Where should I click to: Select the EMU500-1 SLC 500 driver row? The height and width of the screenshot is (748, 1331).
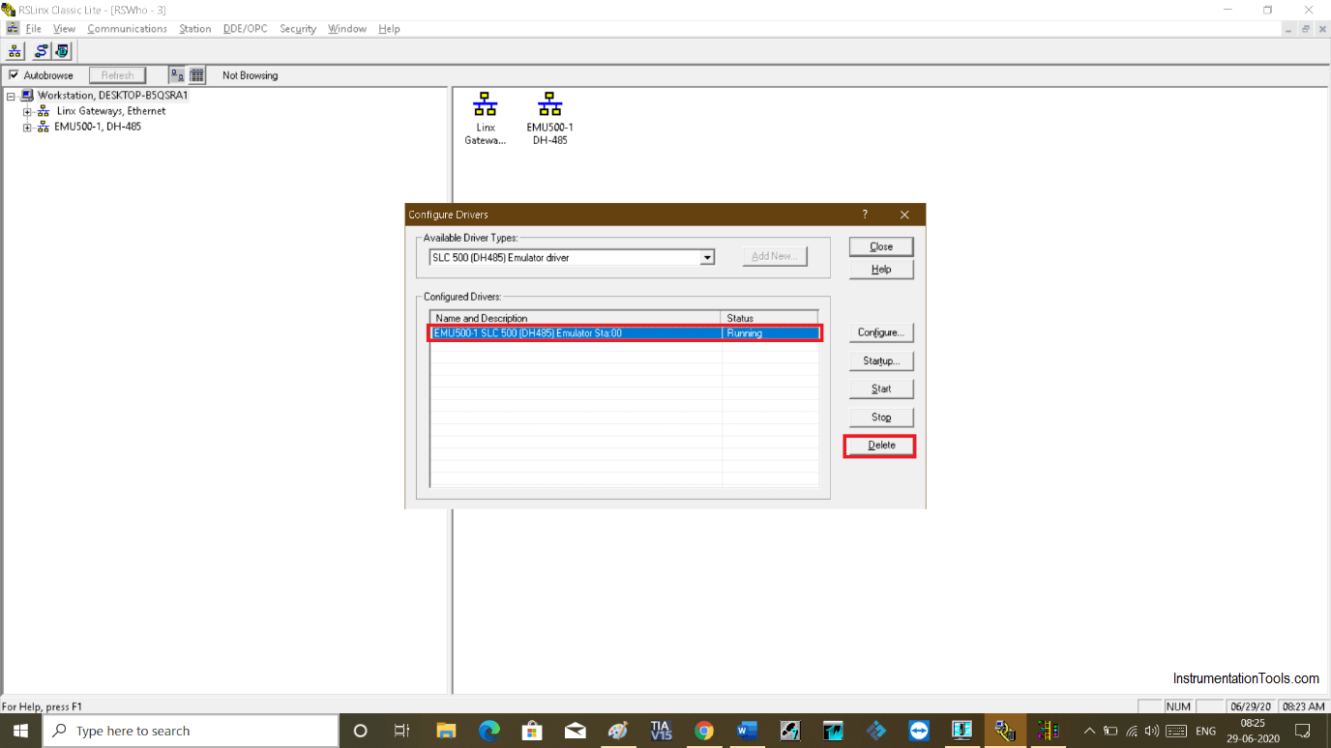point(625,333)
